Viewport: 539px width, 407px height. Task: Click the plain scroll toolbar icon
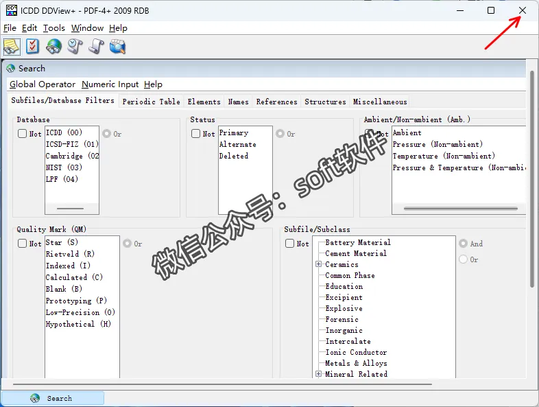click(x=96, y=47)
